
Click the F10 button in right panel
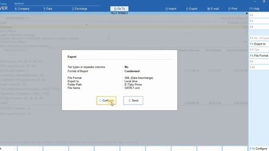tap(259, 67)
